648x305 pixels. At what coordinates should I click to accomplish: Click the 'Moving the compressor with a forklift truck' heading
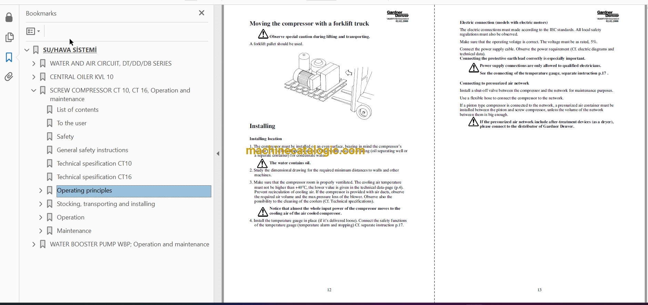click(309, 23)
